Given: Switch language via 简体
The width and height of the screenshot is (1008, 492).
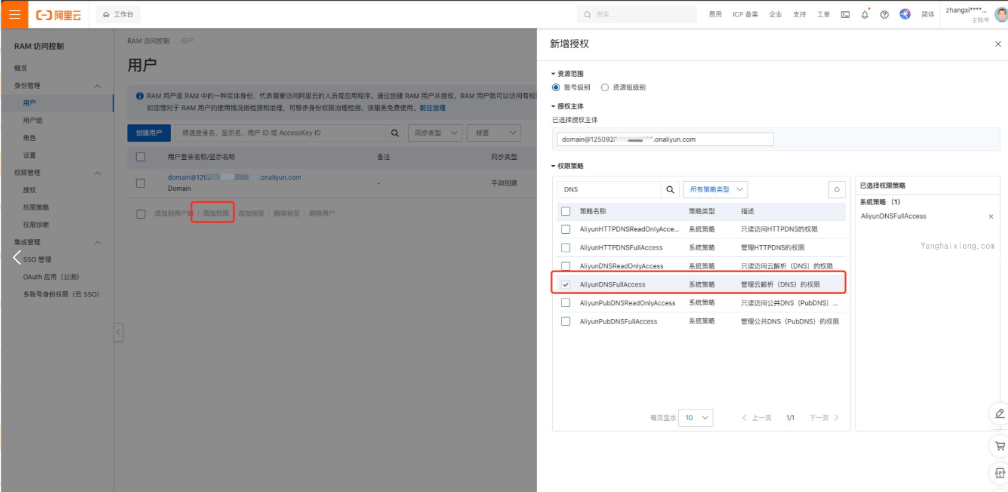Looking at the screenshot, I should point(928,15).
